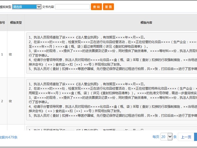Click the 模板内容 column header
The image size is (197, 148).
(x=146, y=23)
